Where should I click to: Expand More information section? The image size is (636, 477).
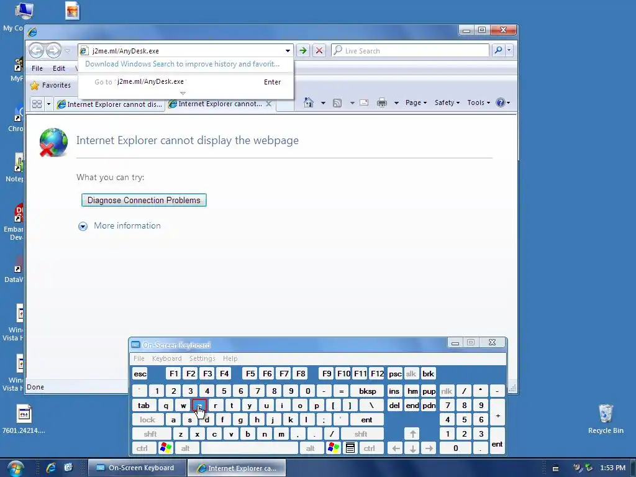[x=119, y=226]
